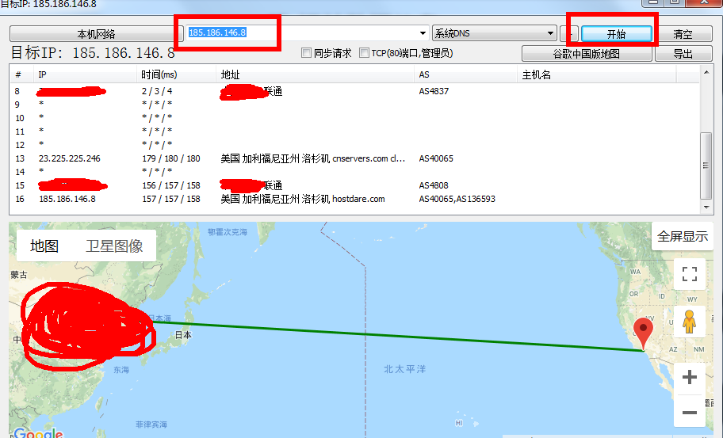Viewport: 723px width, 438px height.
Task: Click scroll down arrow of hop list
Action: (x=706, y=208)
